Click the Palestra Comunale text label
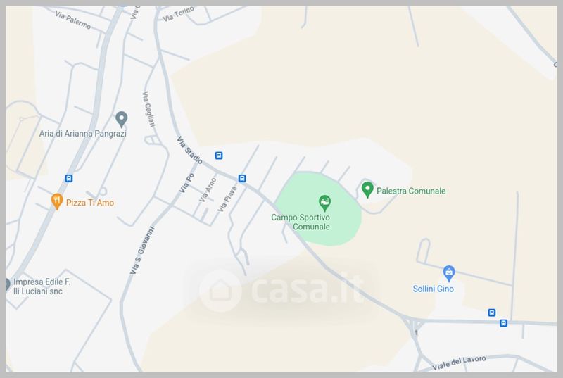The height and width of the screenshot is (378, 563). pyautogui.click(x=411, y=191)
